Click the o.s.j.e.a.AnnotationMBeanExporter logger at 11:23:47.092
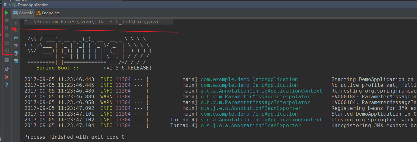This screenshot has width=417, height=142. 251,108
